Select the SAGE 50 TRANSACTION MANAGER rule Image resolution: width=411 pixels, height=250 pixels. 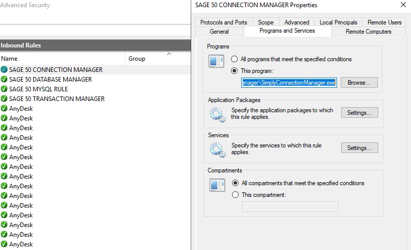[x=95, y=98]
